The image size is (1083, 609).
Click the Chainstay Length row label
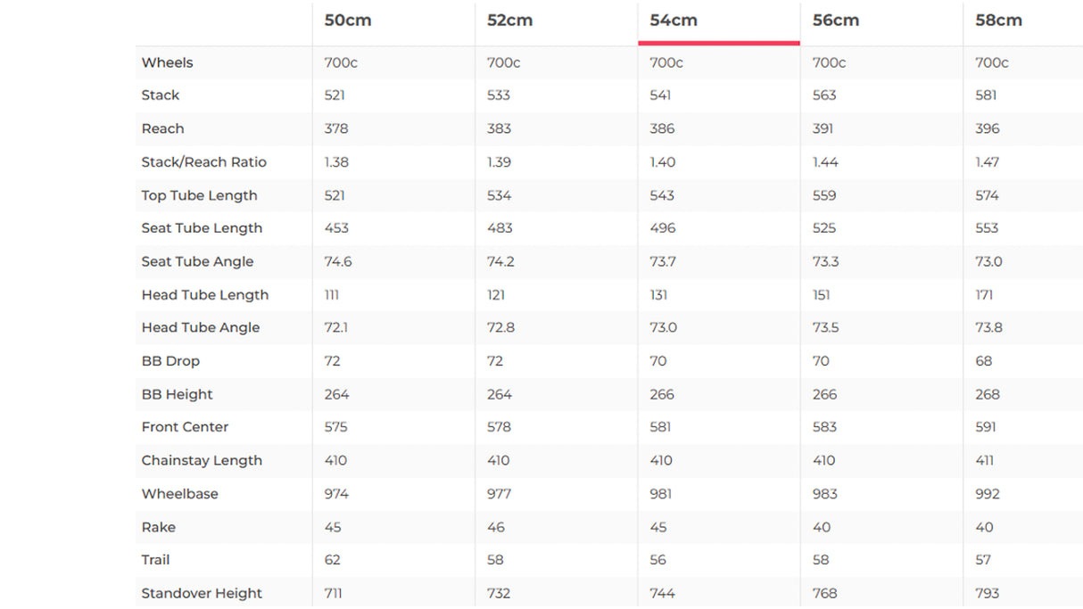202,460
